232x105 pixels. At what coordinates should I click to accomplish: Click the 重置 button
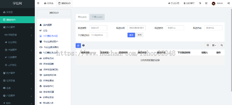(x=139, y=35)
